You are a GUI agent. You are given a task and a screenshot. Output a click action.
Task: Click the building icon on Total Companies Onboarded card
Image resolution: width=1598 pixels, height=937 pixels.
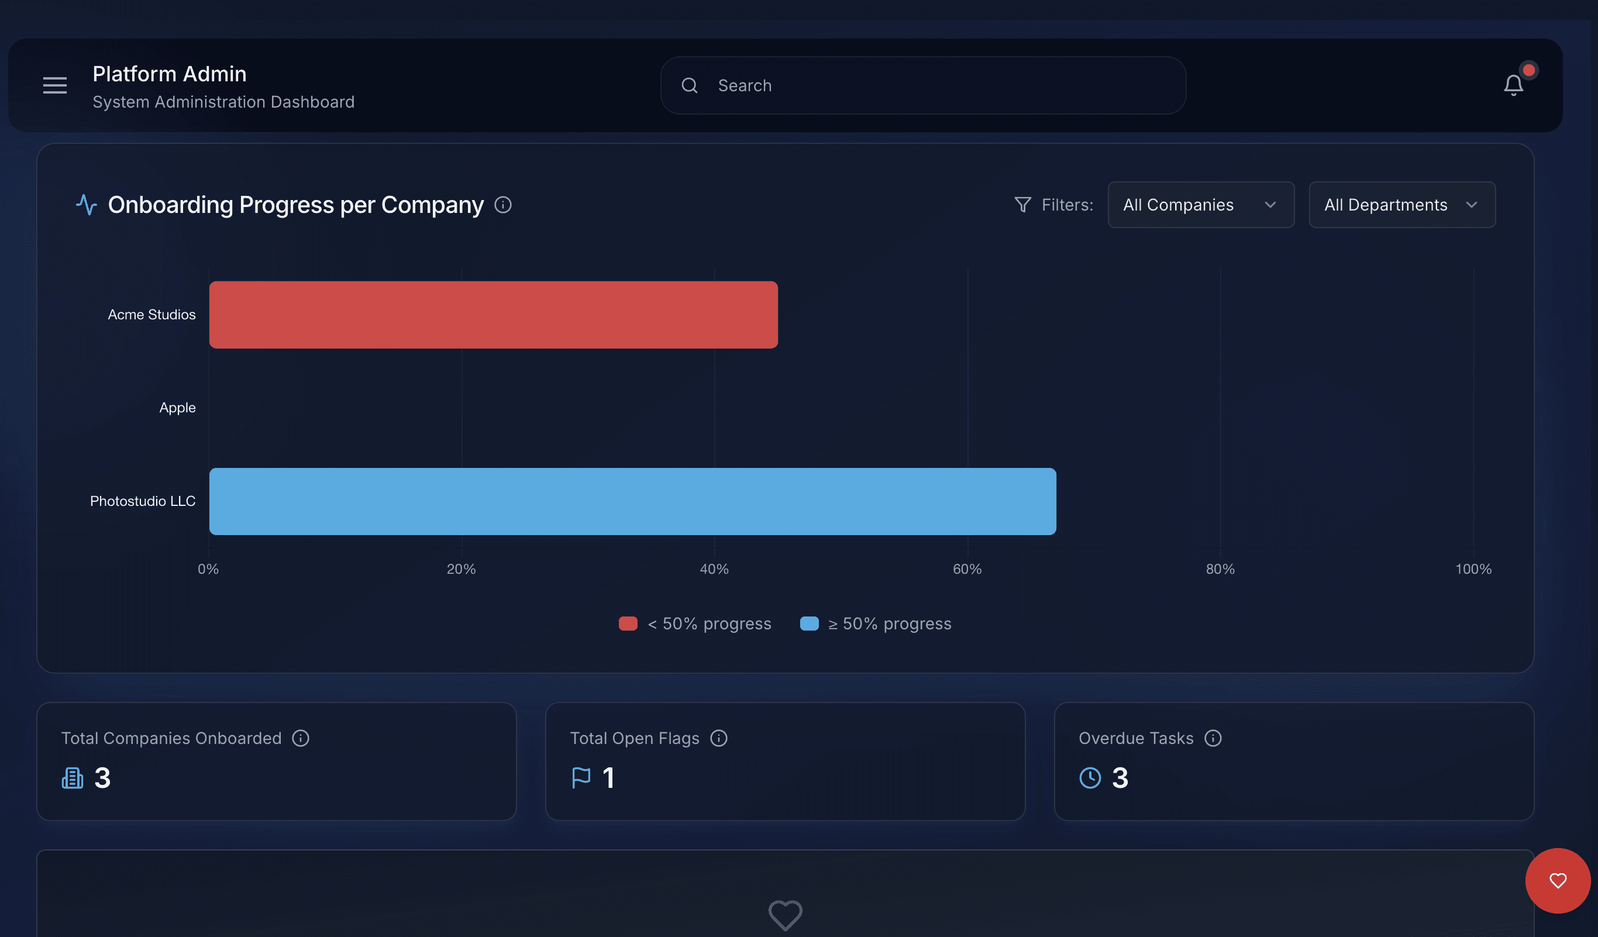click(72, 778)
